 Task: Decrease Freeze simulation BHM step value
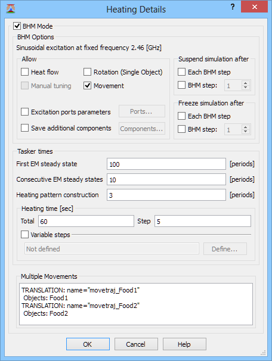click(246, 132)
